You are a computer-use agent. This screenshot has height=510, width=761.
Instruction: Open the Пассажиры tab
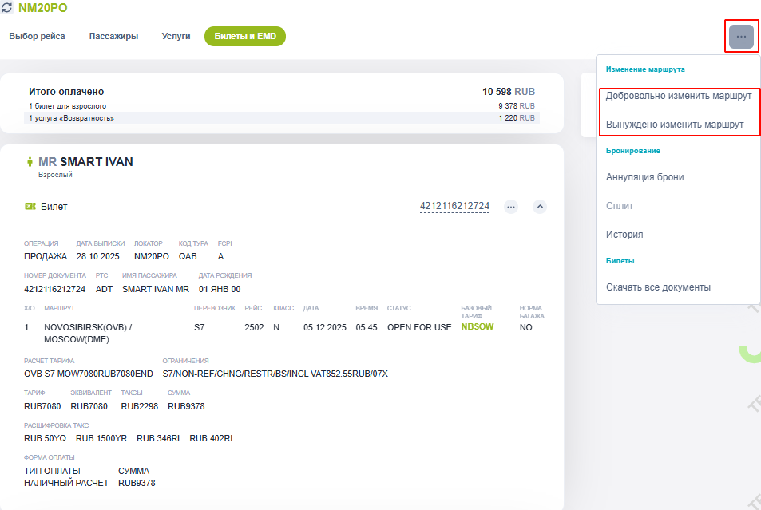point(113,36)
